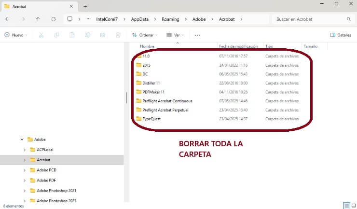This screenshot has width=357, height=209.
Task: Click Roaming in the breadcrumb
Action: tap(170, 19)
